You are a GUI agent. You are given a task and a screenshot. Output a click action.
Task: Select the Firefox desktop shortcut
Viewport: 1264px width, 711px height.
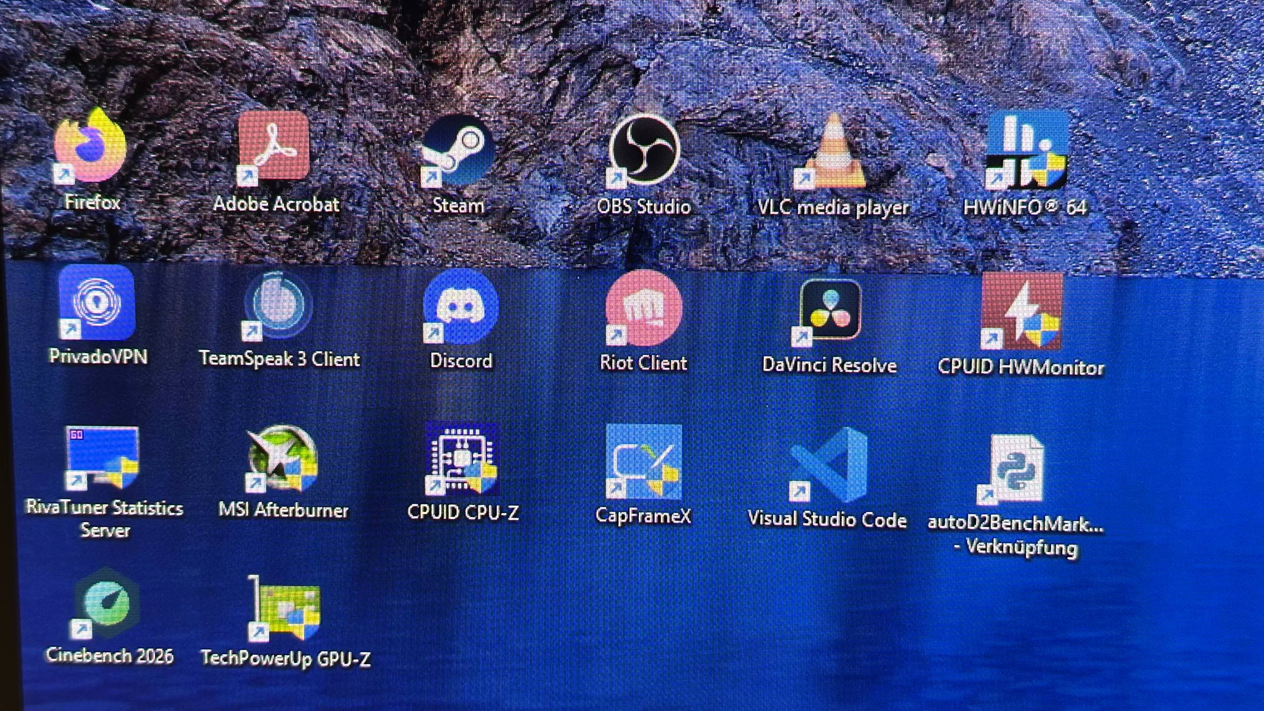tap(91, 146)
